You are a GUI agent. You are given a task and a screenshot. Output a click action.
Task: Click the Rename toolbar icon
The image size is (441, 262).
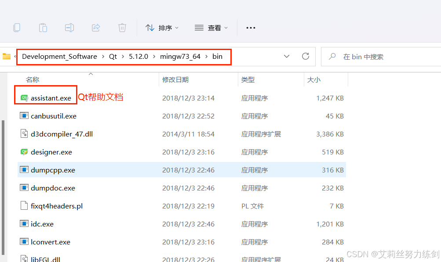69,28
